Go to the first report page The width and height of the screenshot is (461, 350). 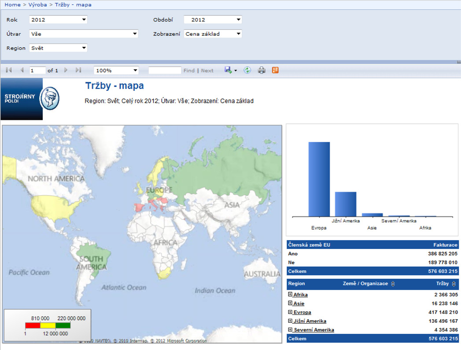coord(8,70)
